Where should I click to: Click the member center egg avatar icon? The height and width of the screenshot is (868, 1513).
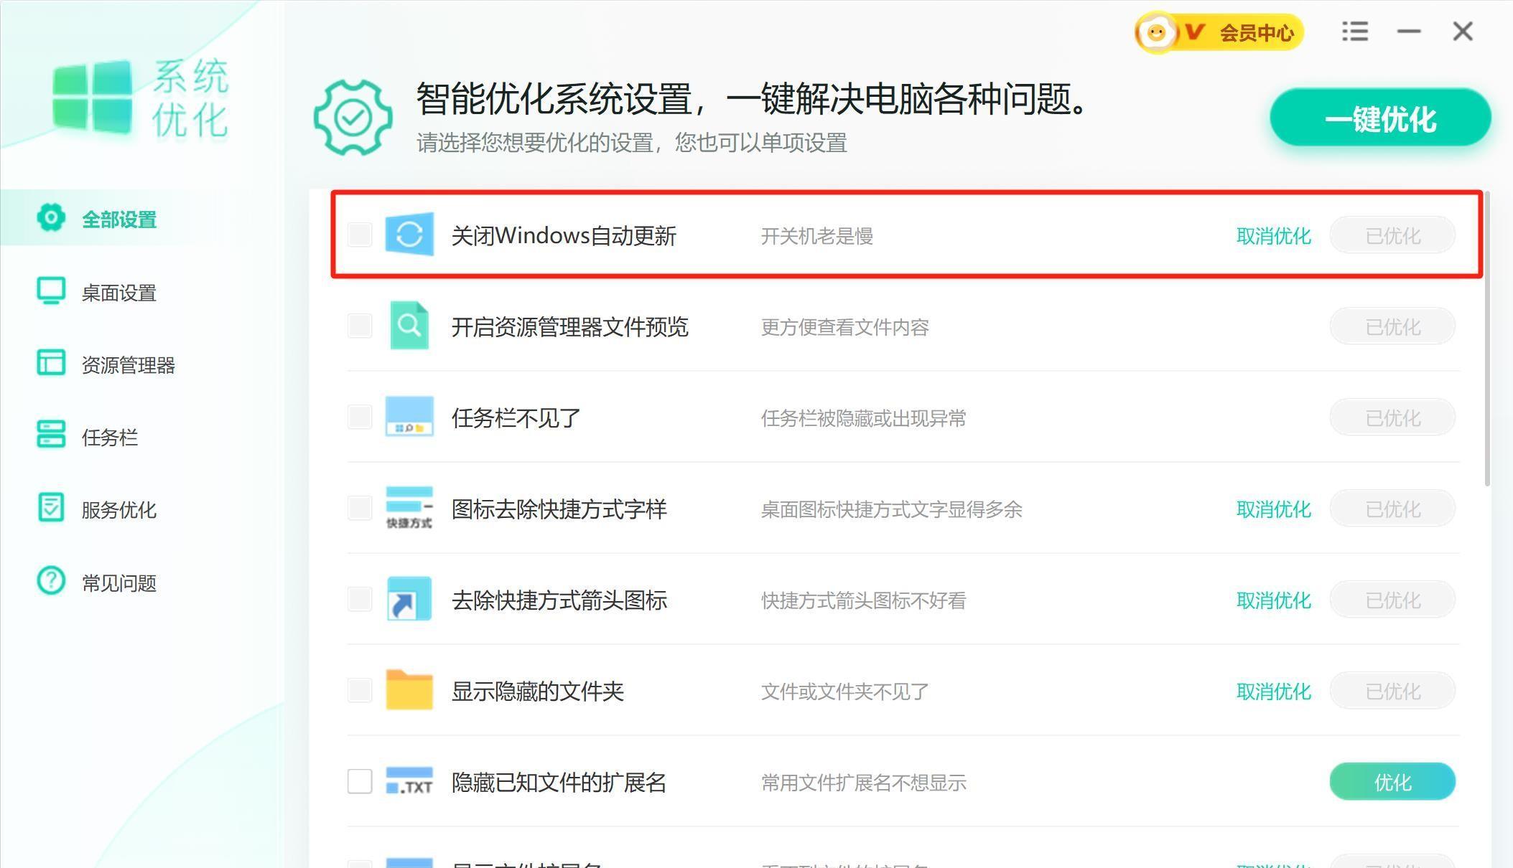pyautogui.click(x=1156, y=32)
